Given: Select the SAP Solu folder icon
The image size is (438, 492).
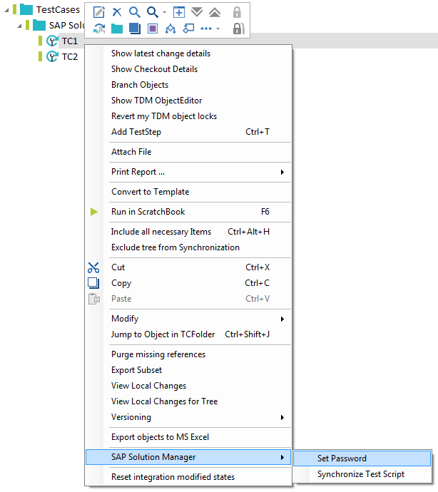Looking at the screenshot, I should [39, 25].
